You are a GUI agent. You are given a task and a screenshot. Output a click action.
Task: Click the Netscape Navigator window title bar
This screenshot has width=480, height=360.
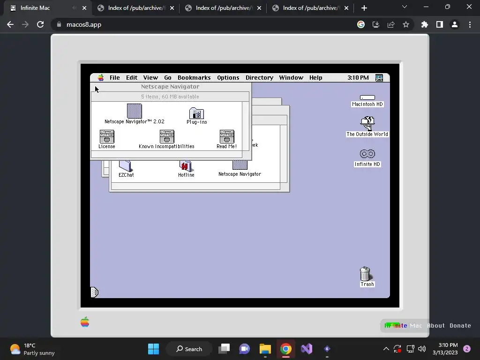170,87
